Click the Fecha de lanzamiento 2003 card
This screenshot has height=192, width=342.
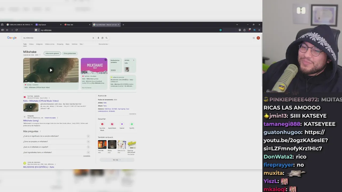click(116, 65)
